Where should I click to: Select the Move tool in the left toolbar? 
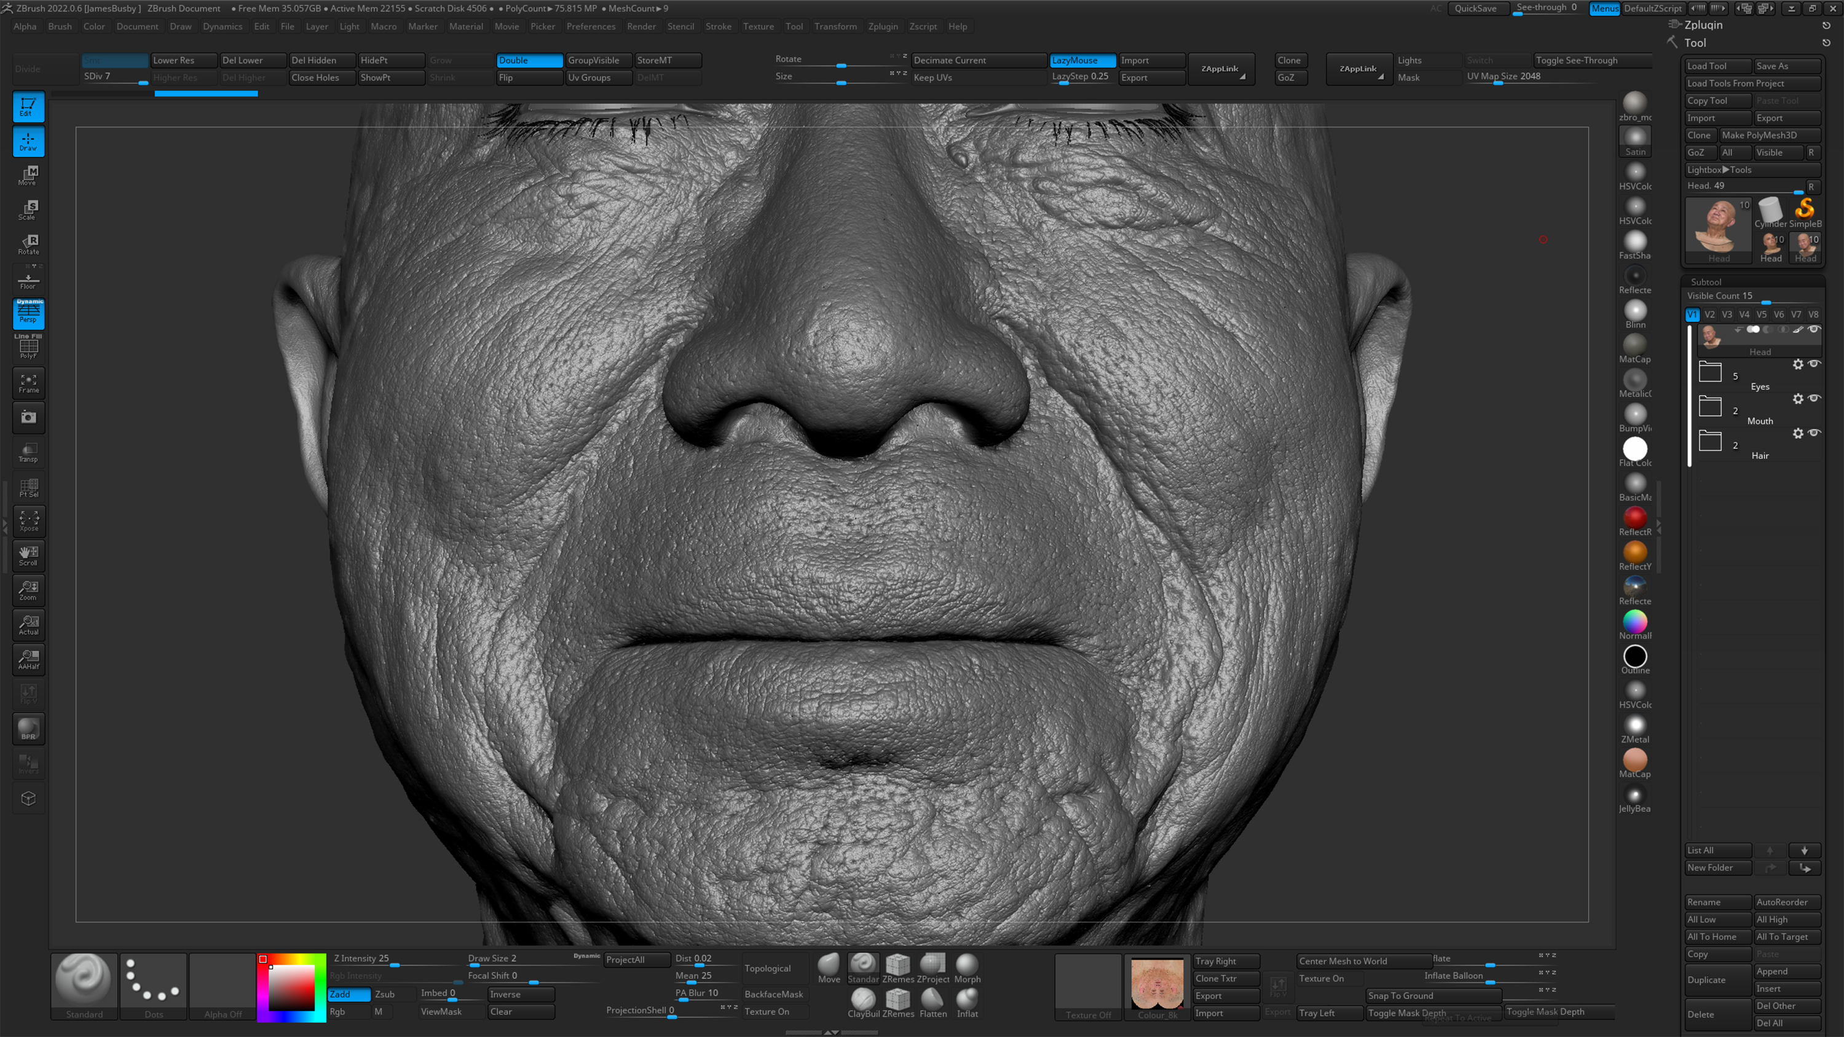pos(28,175)
